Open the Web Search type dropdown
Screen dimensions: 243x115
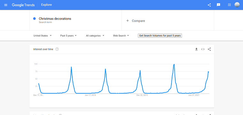click(x=121, y=35)
